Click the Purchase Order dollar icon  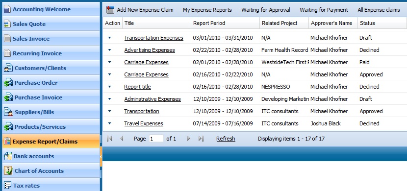click(x=8, y=83)
